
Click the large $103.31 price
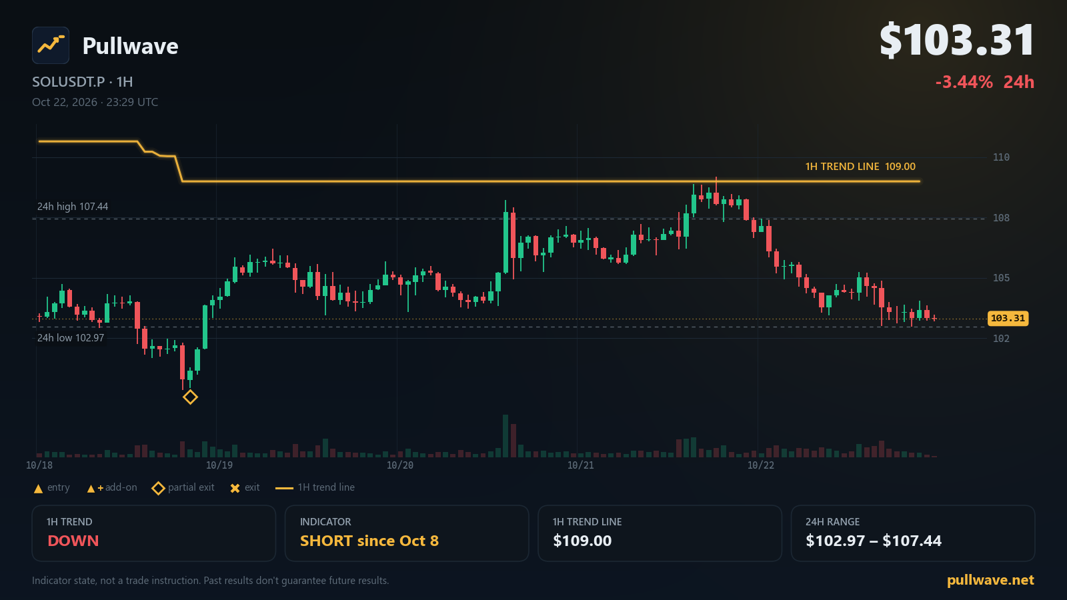(x=957, y=40)
